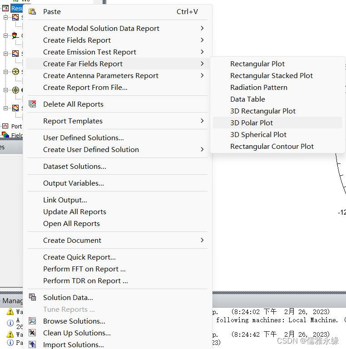Collapse the last report tree node

point(6,108)
